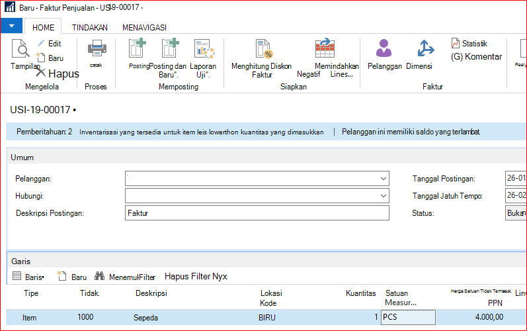
Task: Select the HOME ribbon tab
Action: pos(43,27)
